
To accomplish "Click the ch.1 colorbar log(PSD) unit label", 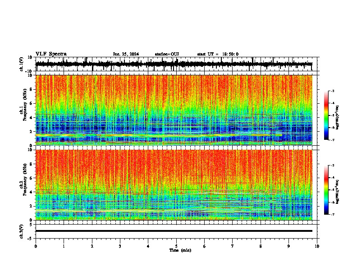I will (x=338, y=118).
